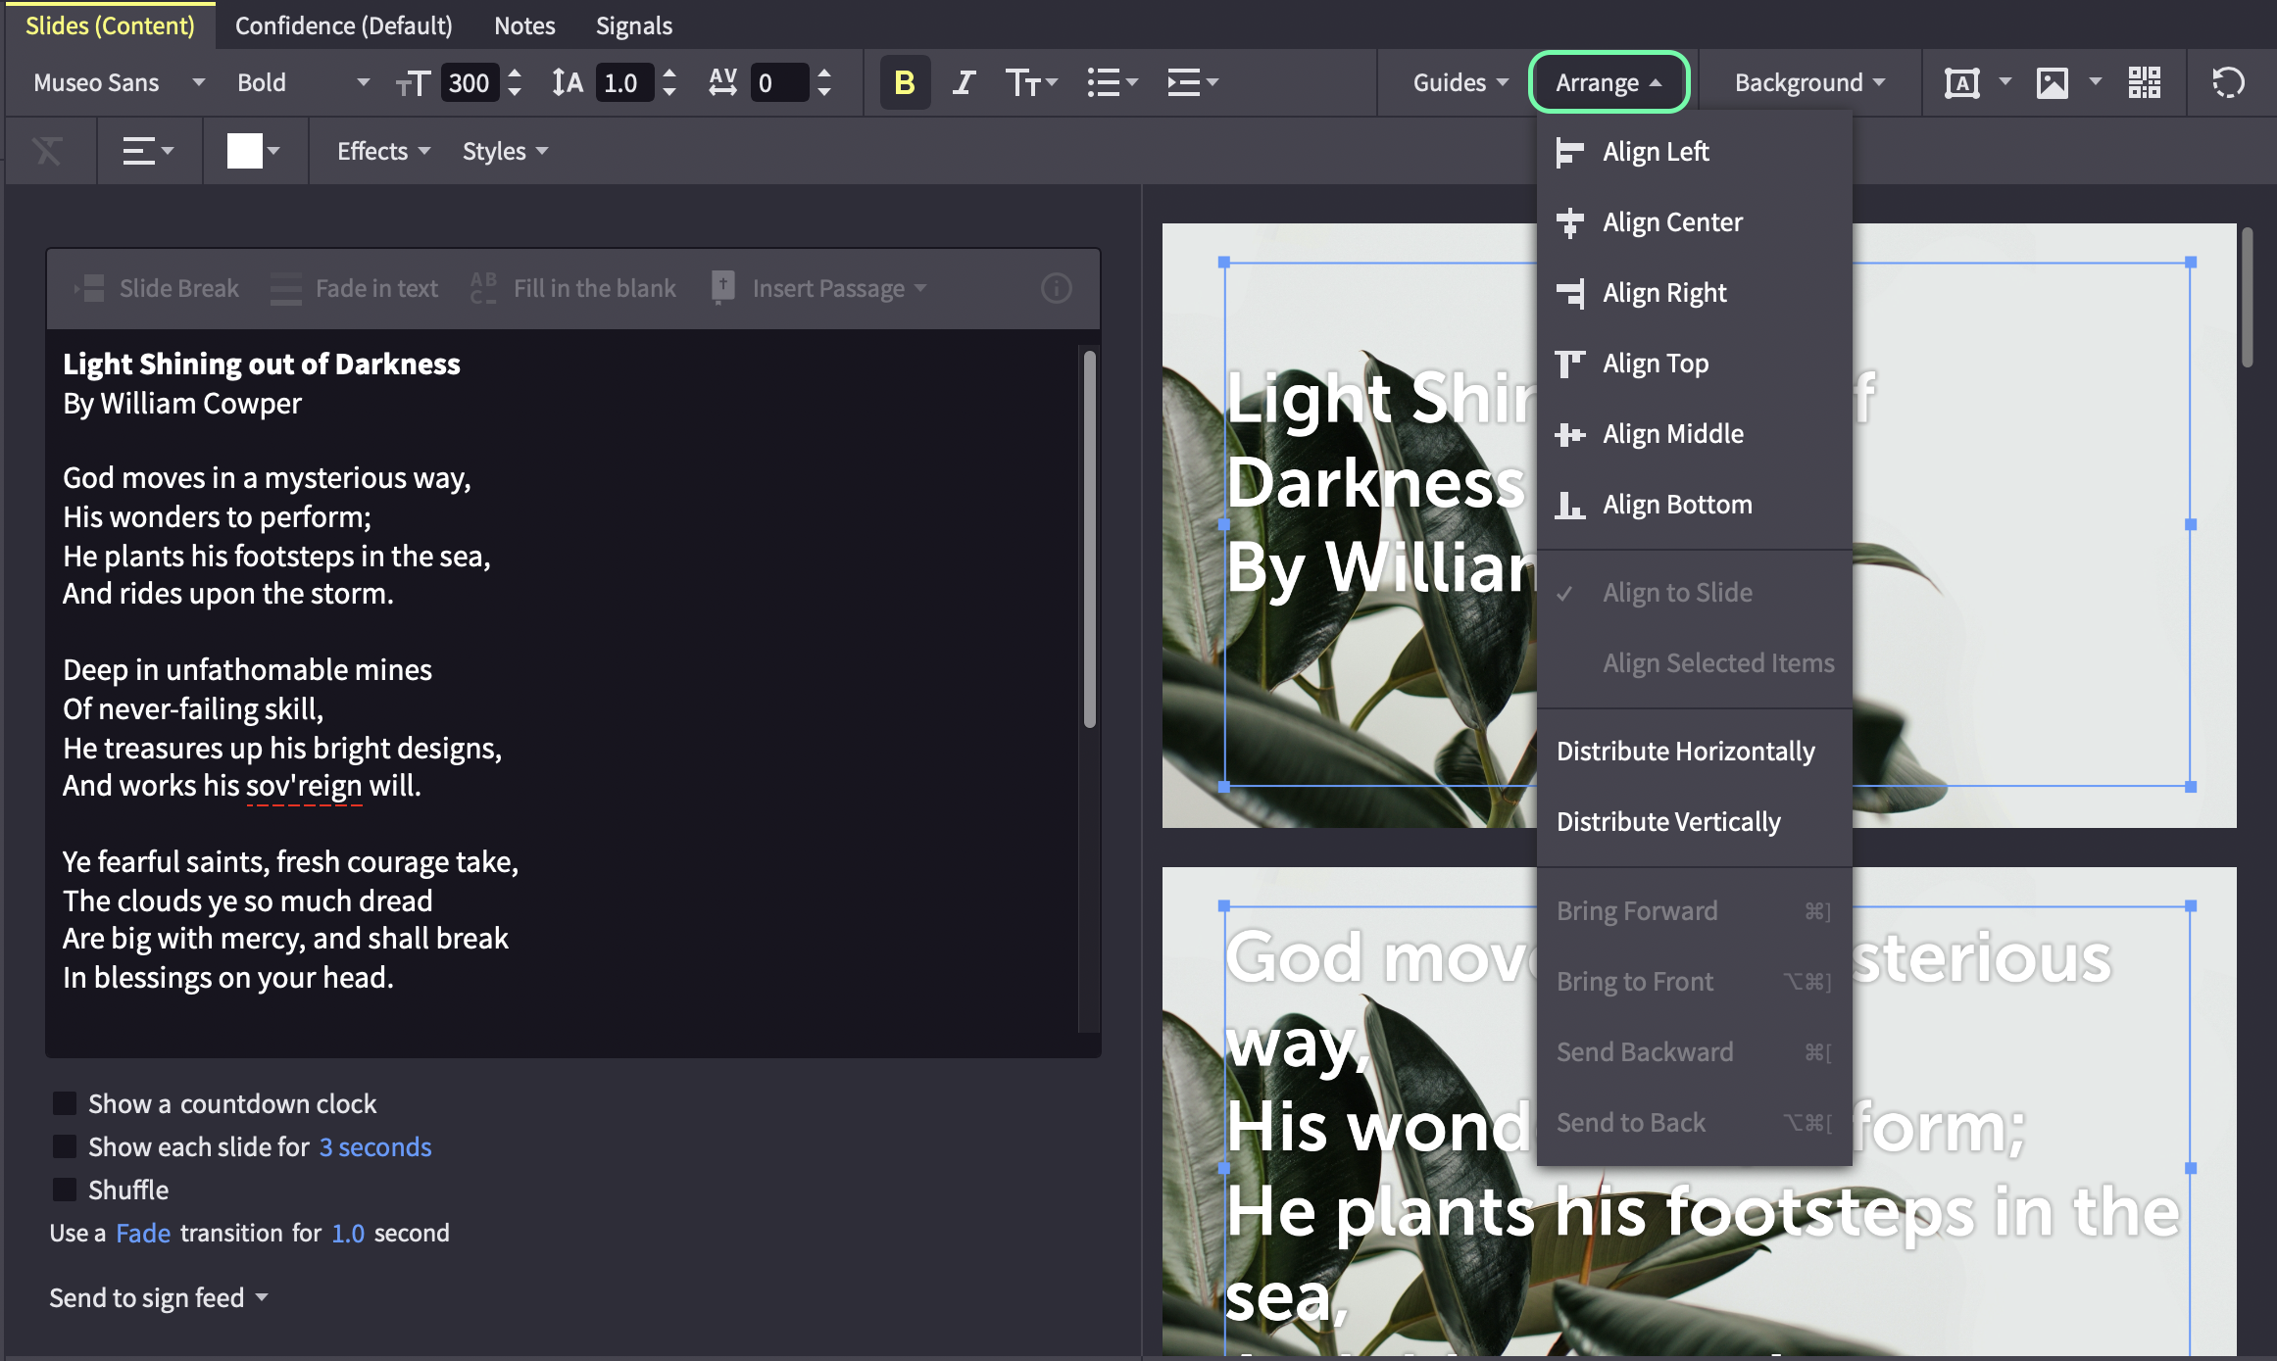The image size is (2277, 1361).
Task: Open Send to sign feed dropdown
Action: point(159,1297)
